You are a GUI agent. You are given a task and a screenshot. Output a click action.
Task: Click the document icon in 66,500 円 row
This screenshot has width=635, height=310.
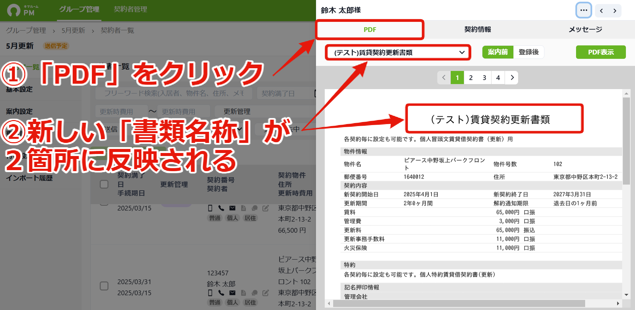[x=244, y=208]
